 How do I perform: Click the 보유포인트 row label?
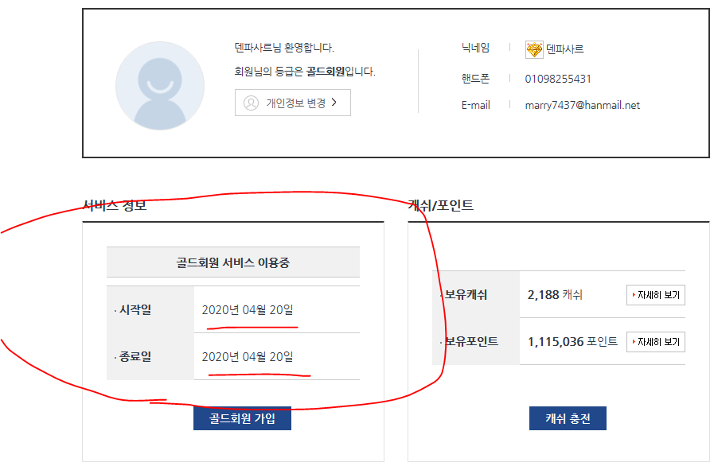[x=471, y=342]
